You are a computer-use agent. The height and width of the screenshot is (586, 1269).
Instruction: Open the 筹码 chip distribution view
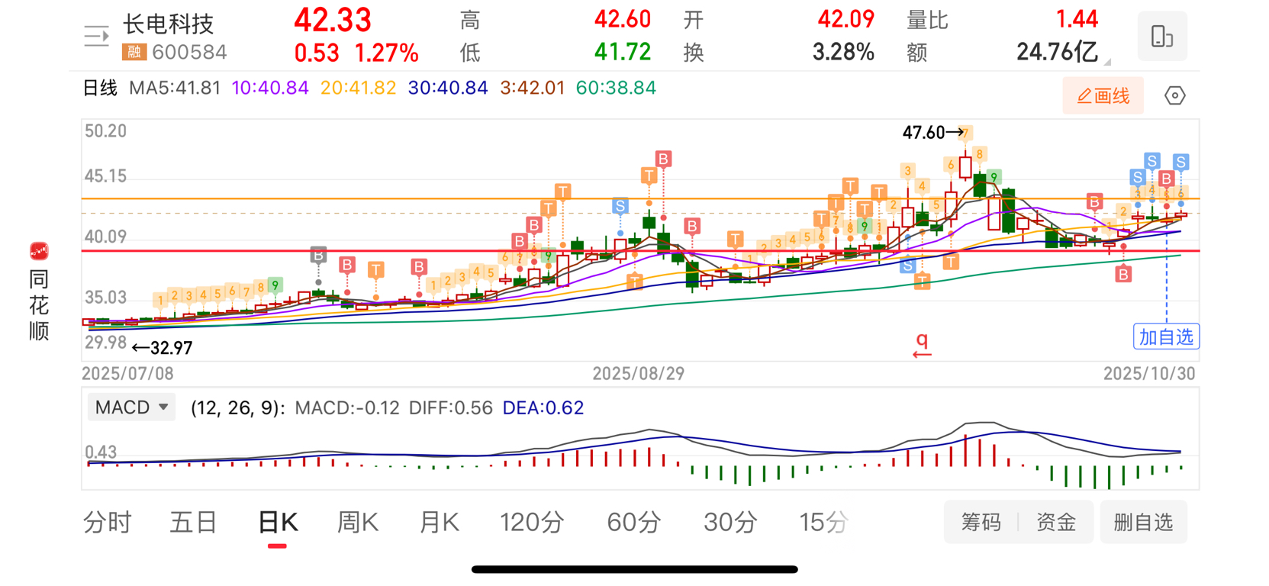(981, 522)
